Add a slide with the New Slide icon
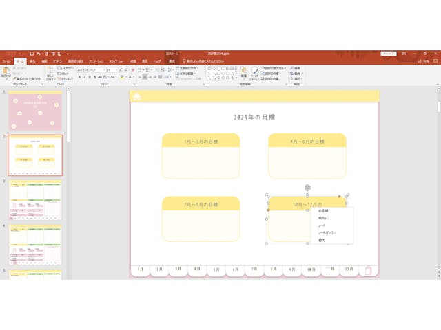This screenshot has height=330, width=441. point(51,71)
